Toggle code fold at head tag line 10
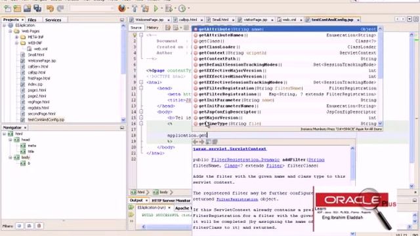Image resolution: width=420 pixels, height=236 pixels. pos(141,88)
